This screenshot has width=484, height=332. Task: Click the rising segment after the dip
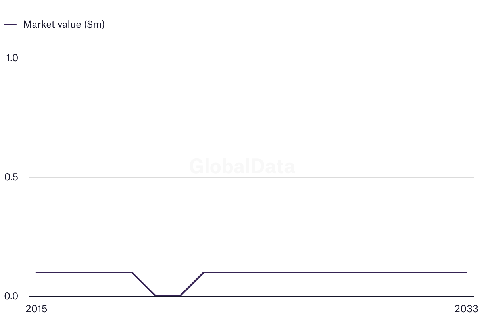(192, 284)
